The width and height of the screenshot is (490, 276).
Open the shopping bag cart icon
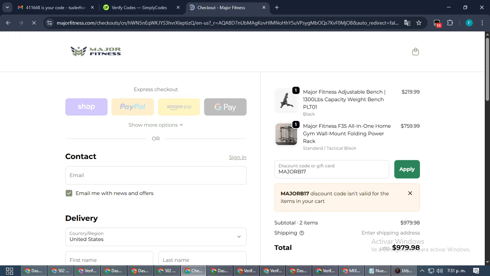tap(415, 51)
